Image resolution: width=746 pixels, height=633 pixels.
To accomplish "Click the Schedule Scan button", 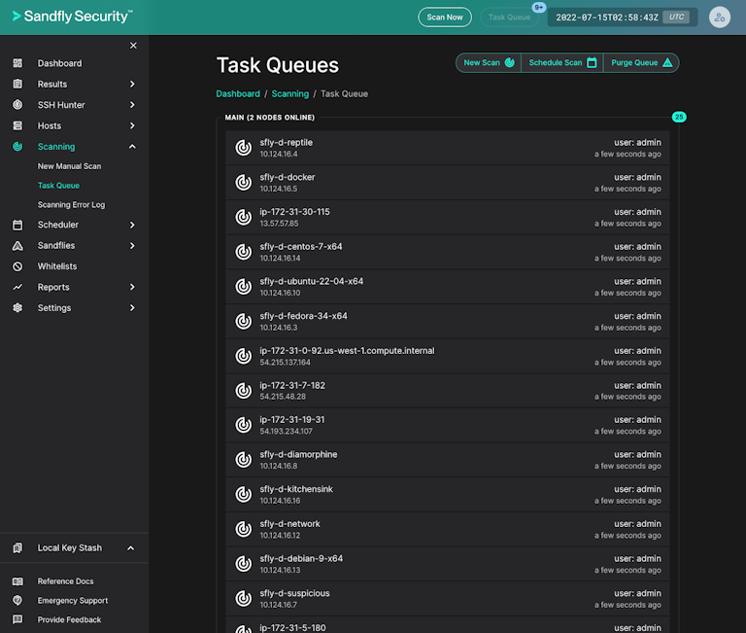I will (562, 63).
